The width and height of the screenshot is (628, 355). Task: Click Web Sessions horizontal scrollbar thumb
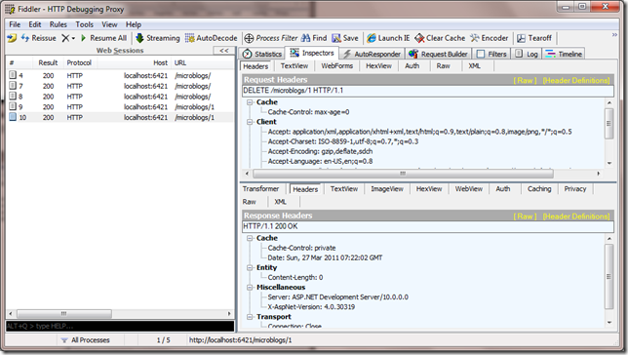64,313
